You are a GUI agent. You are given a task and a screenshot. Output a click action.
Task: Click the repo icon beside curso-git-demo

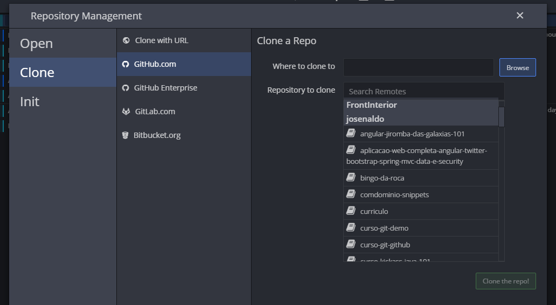351,227
